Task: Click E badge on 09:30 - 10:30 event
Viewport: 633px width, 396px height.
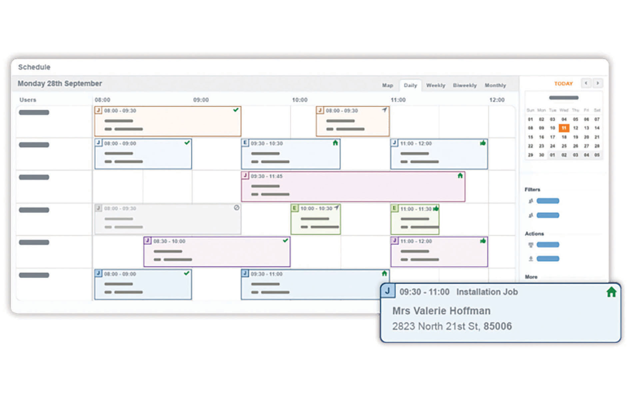Action: 245,143
